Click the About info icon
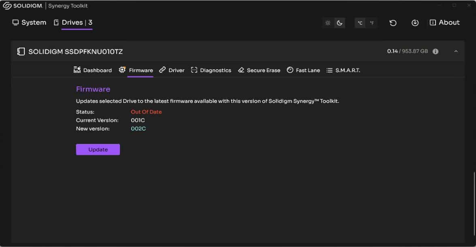Screen dimensions: 476x247 click(433, 22)
